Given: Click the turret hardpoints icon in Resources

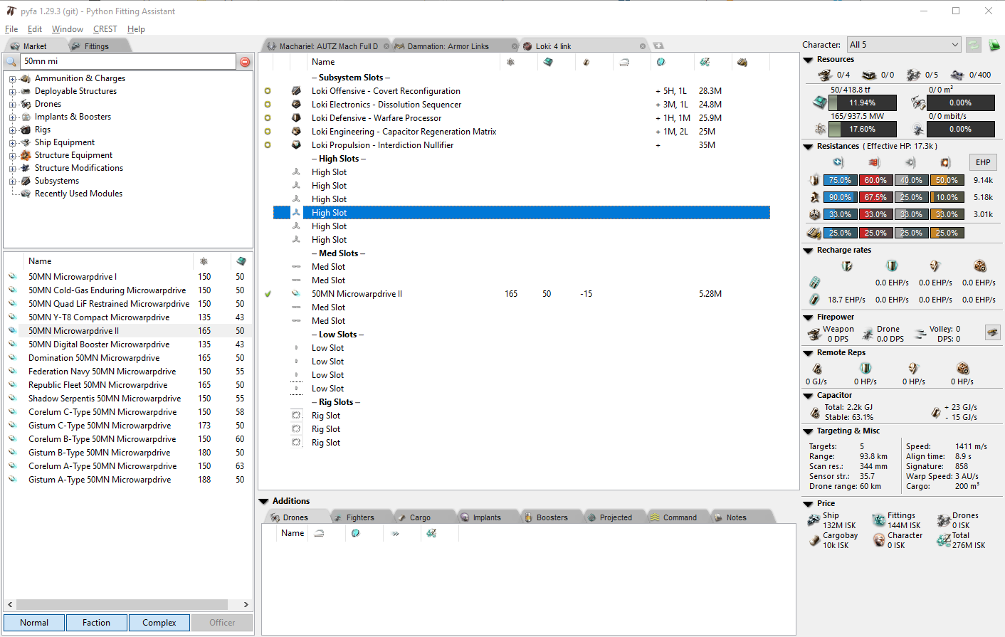Looking at the screenshot, I should pyautogui.click(x=825, y=75).
